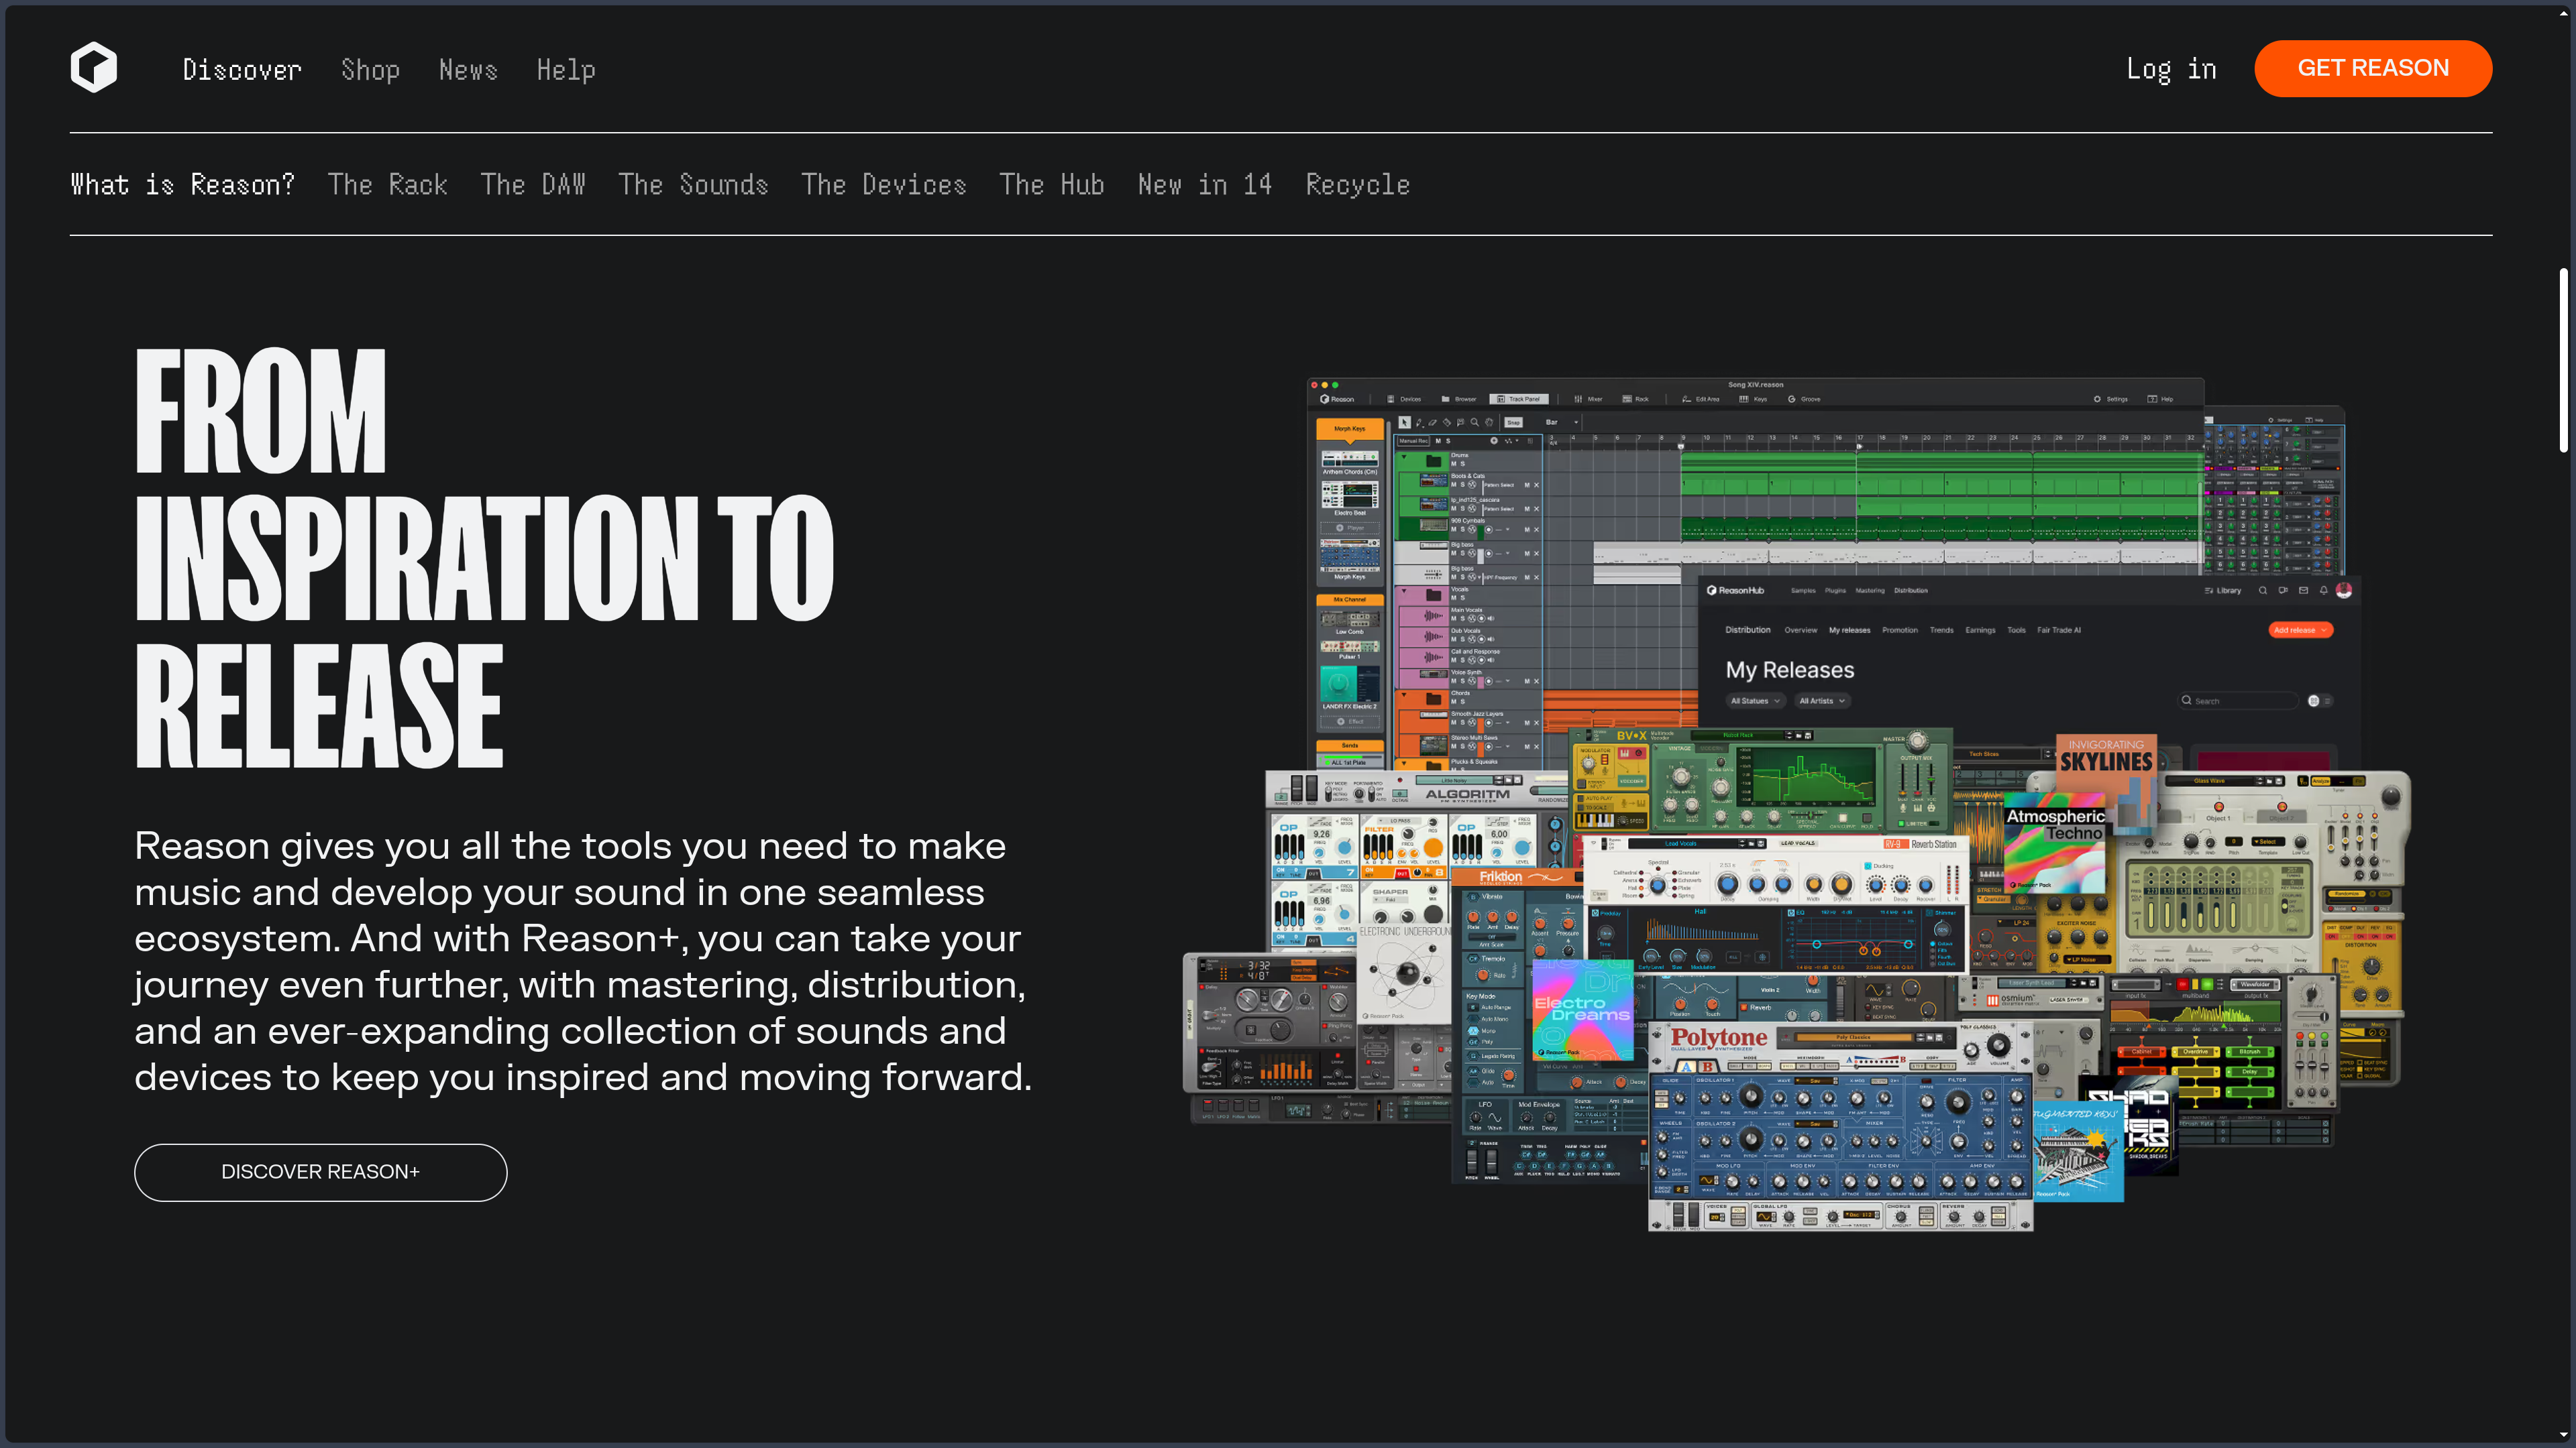Open the Discover menu
This screenshot has height=1448, width=2576.
pyautogui.click(x=242, y=69)
